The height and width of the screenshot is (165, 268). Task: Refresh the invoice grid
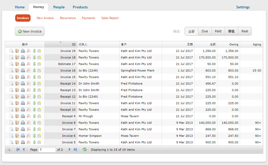[85, 150]
